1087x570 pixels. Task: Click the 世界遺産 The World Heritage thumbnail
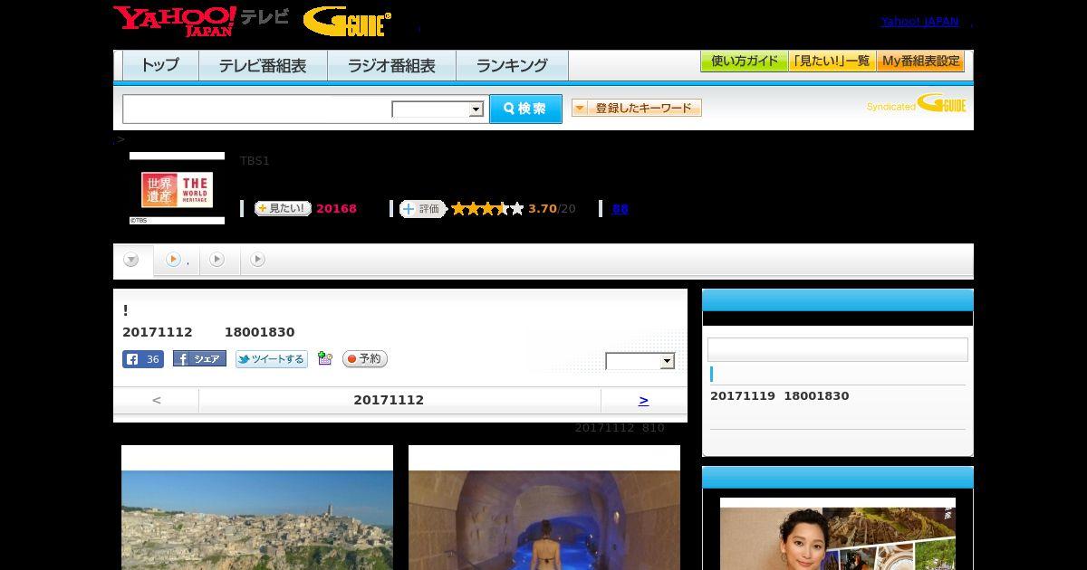pos(177,188)
